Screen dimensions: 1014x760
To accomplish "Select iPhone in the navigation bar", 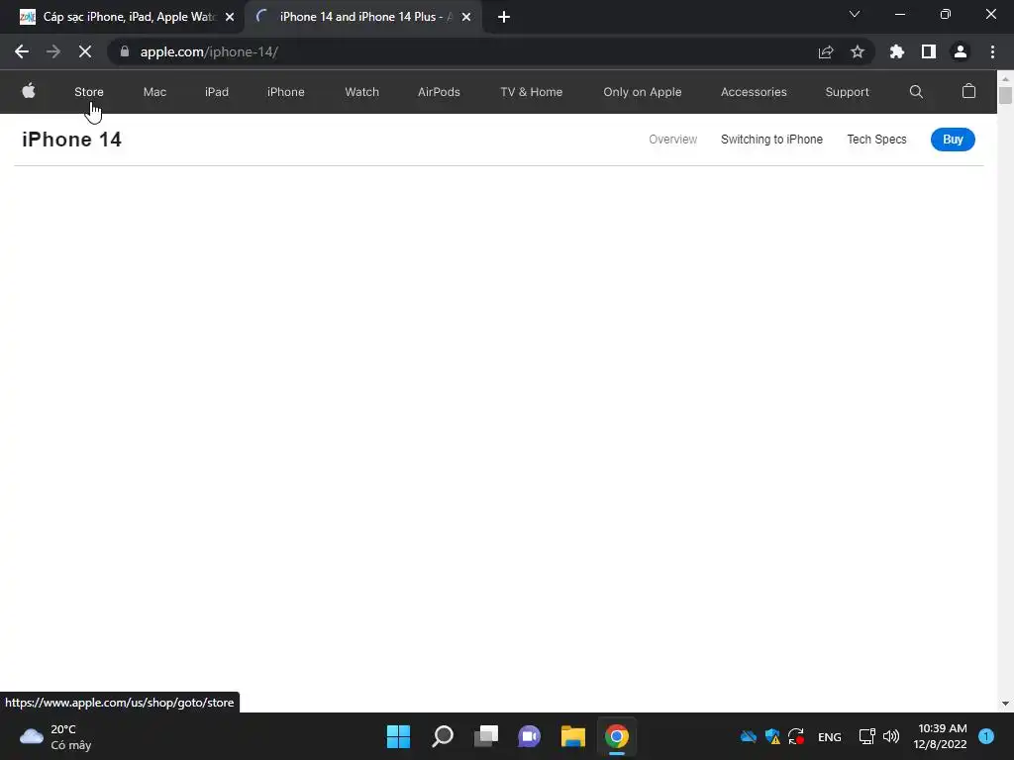I will tap(286, 92).
